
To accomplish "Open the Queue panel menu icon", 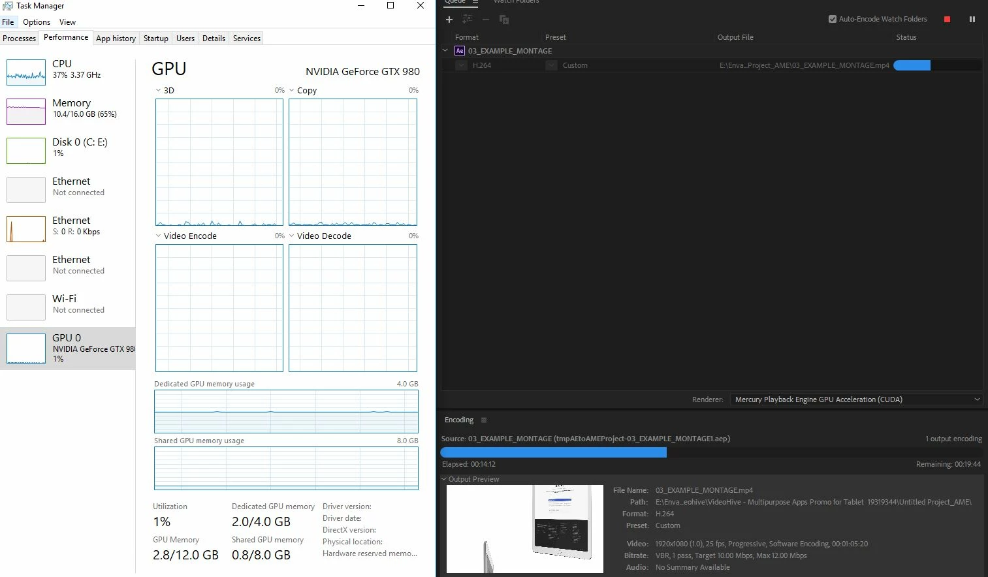I will (x=475, y=2).
